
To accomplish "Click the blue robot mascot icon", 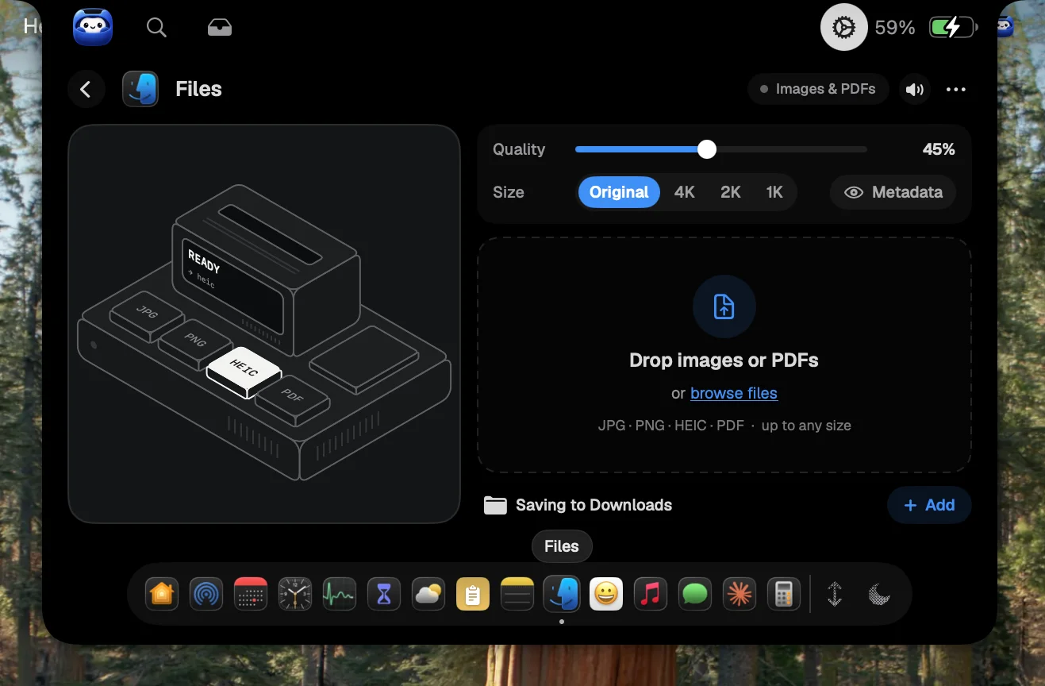I will pos(93,28).
